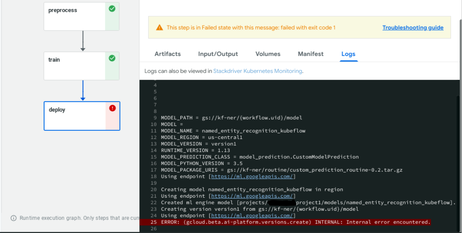Open the ml.googleapis.com endpoint link on line 18

252,176
